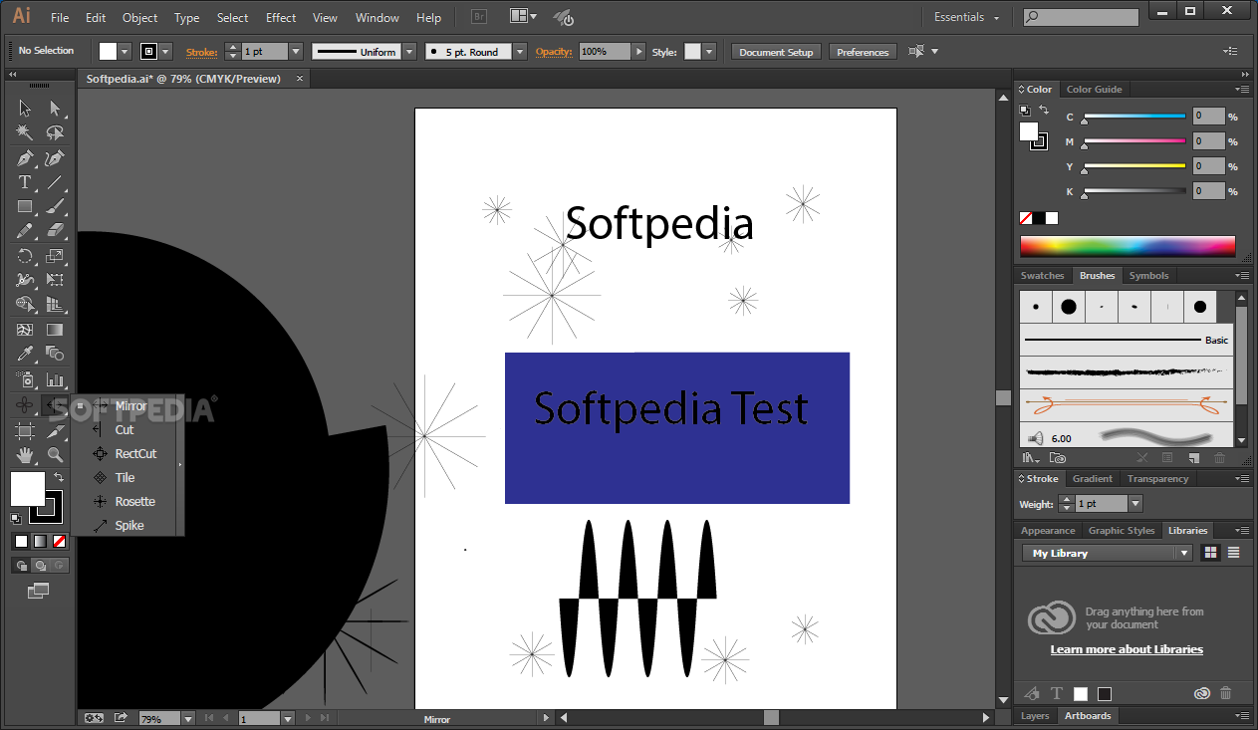Switch to the Color Guide tab

click(x=1094, y=90)
